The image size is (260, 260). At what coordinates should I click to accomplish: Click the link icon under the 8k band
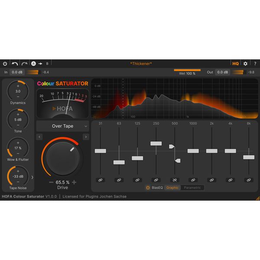pyautogui.click(x=249, y=180)
